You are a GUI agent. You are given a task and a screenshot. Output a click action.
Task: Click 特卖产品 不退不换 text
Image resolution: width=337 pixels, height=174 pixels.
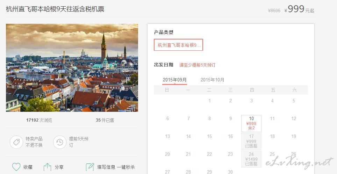click(x=34, y=142)
